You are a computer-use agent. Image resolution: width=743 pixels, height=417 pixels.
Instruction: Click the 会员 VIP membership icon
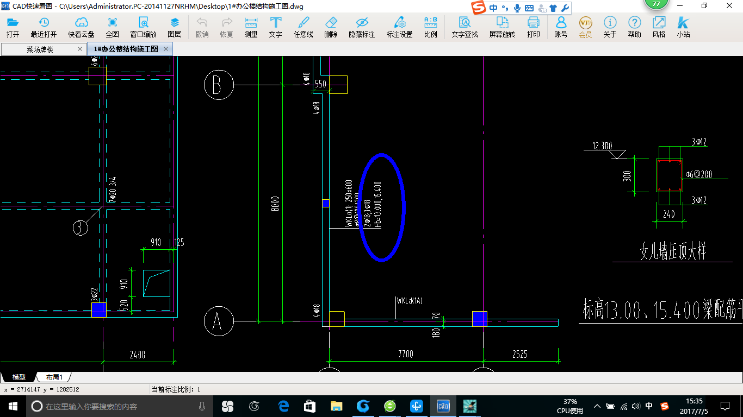click(x=585, y=27)
